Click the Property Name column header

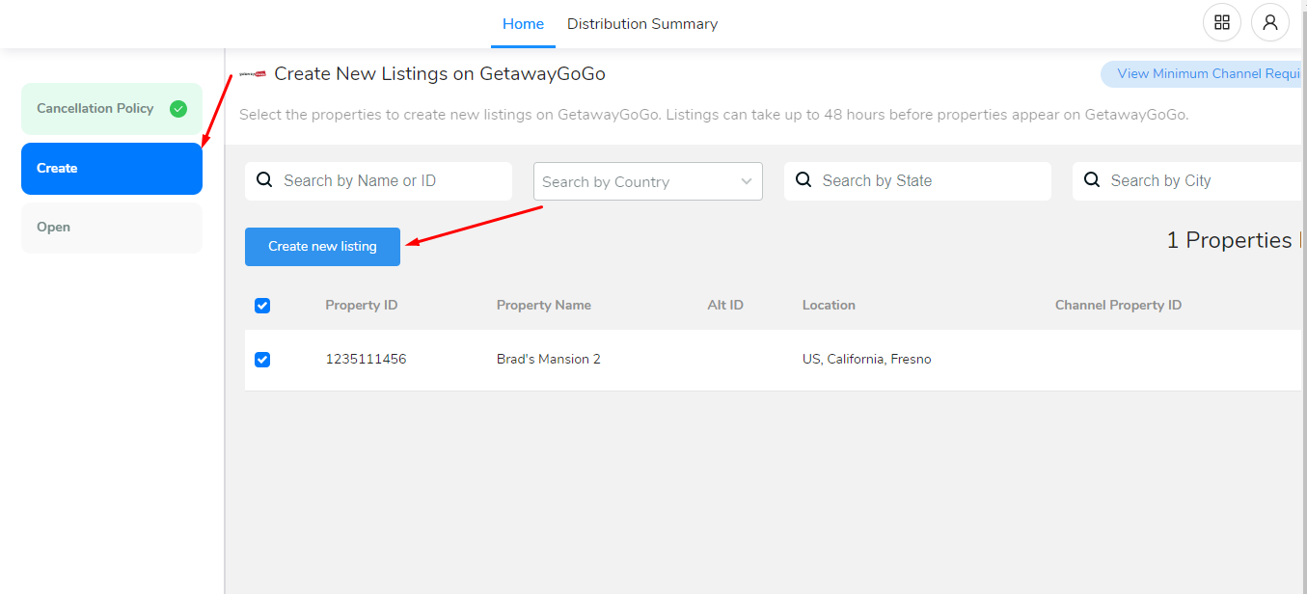[x=544, y=306]
